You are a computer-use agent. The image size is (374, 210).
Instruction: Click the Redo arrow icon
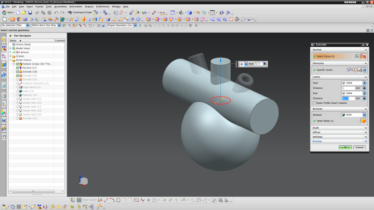pyautogui.click(x=62, y=12)
